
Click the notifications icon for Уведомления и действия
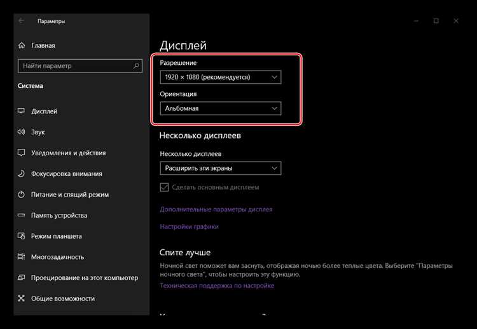click(21, 153)
